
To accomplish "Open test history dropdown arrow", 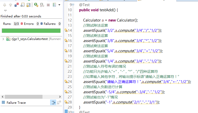I will coord(59,5).
